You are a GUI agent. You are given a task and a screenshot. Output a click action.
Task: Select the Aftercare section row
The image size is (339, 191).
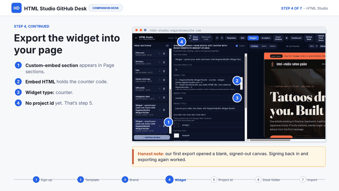151,54
